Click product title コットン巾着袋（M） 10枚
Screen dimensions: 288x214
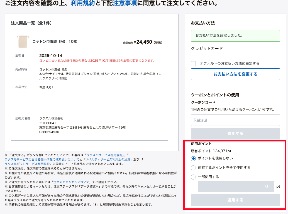[x=55, y=42]
